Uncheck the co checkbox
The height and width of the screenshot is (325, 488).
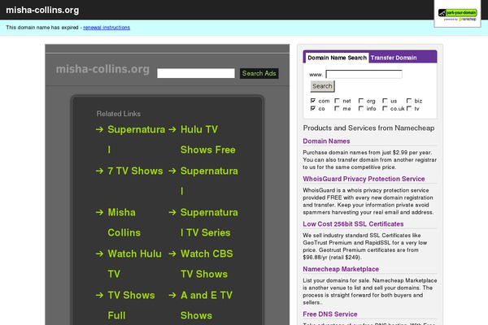313,108
